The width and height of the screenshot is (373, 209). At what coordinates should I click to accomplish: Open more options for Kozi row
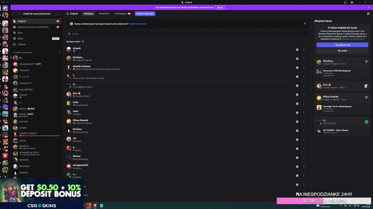304,95
